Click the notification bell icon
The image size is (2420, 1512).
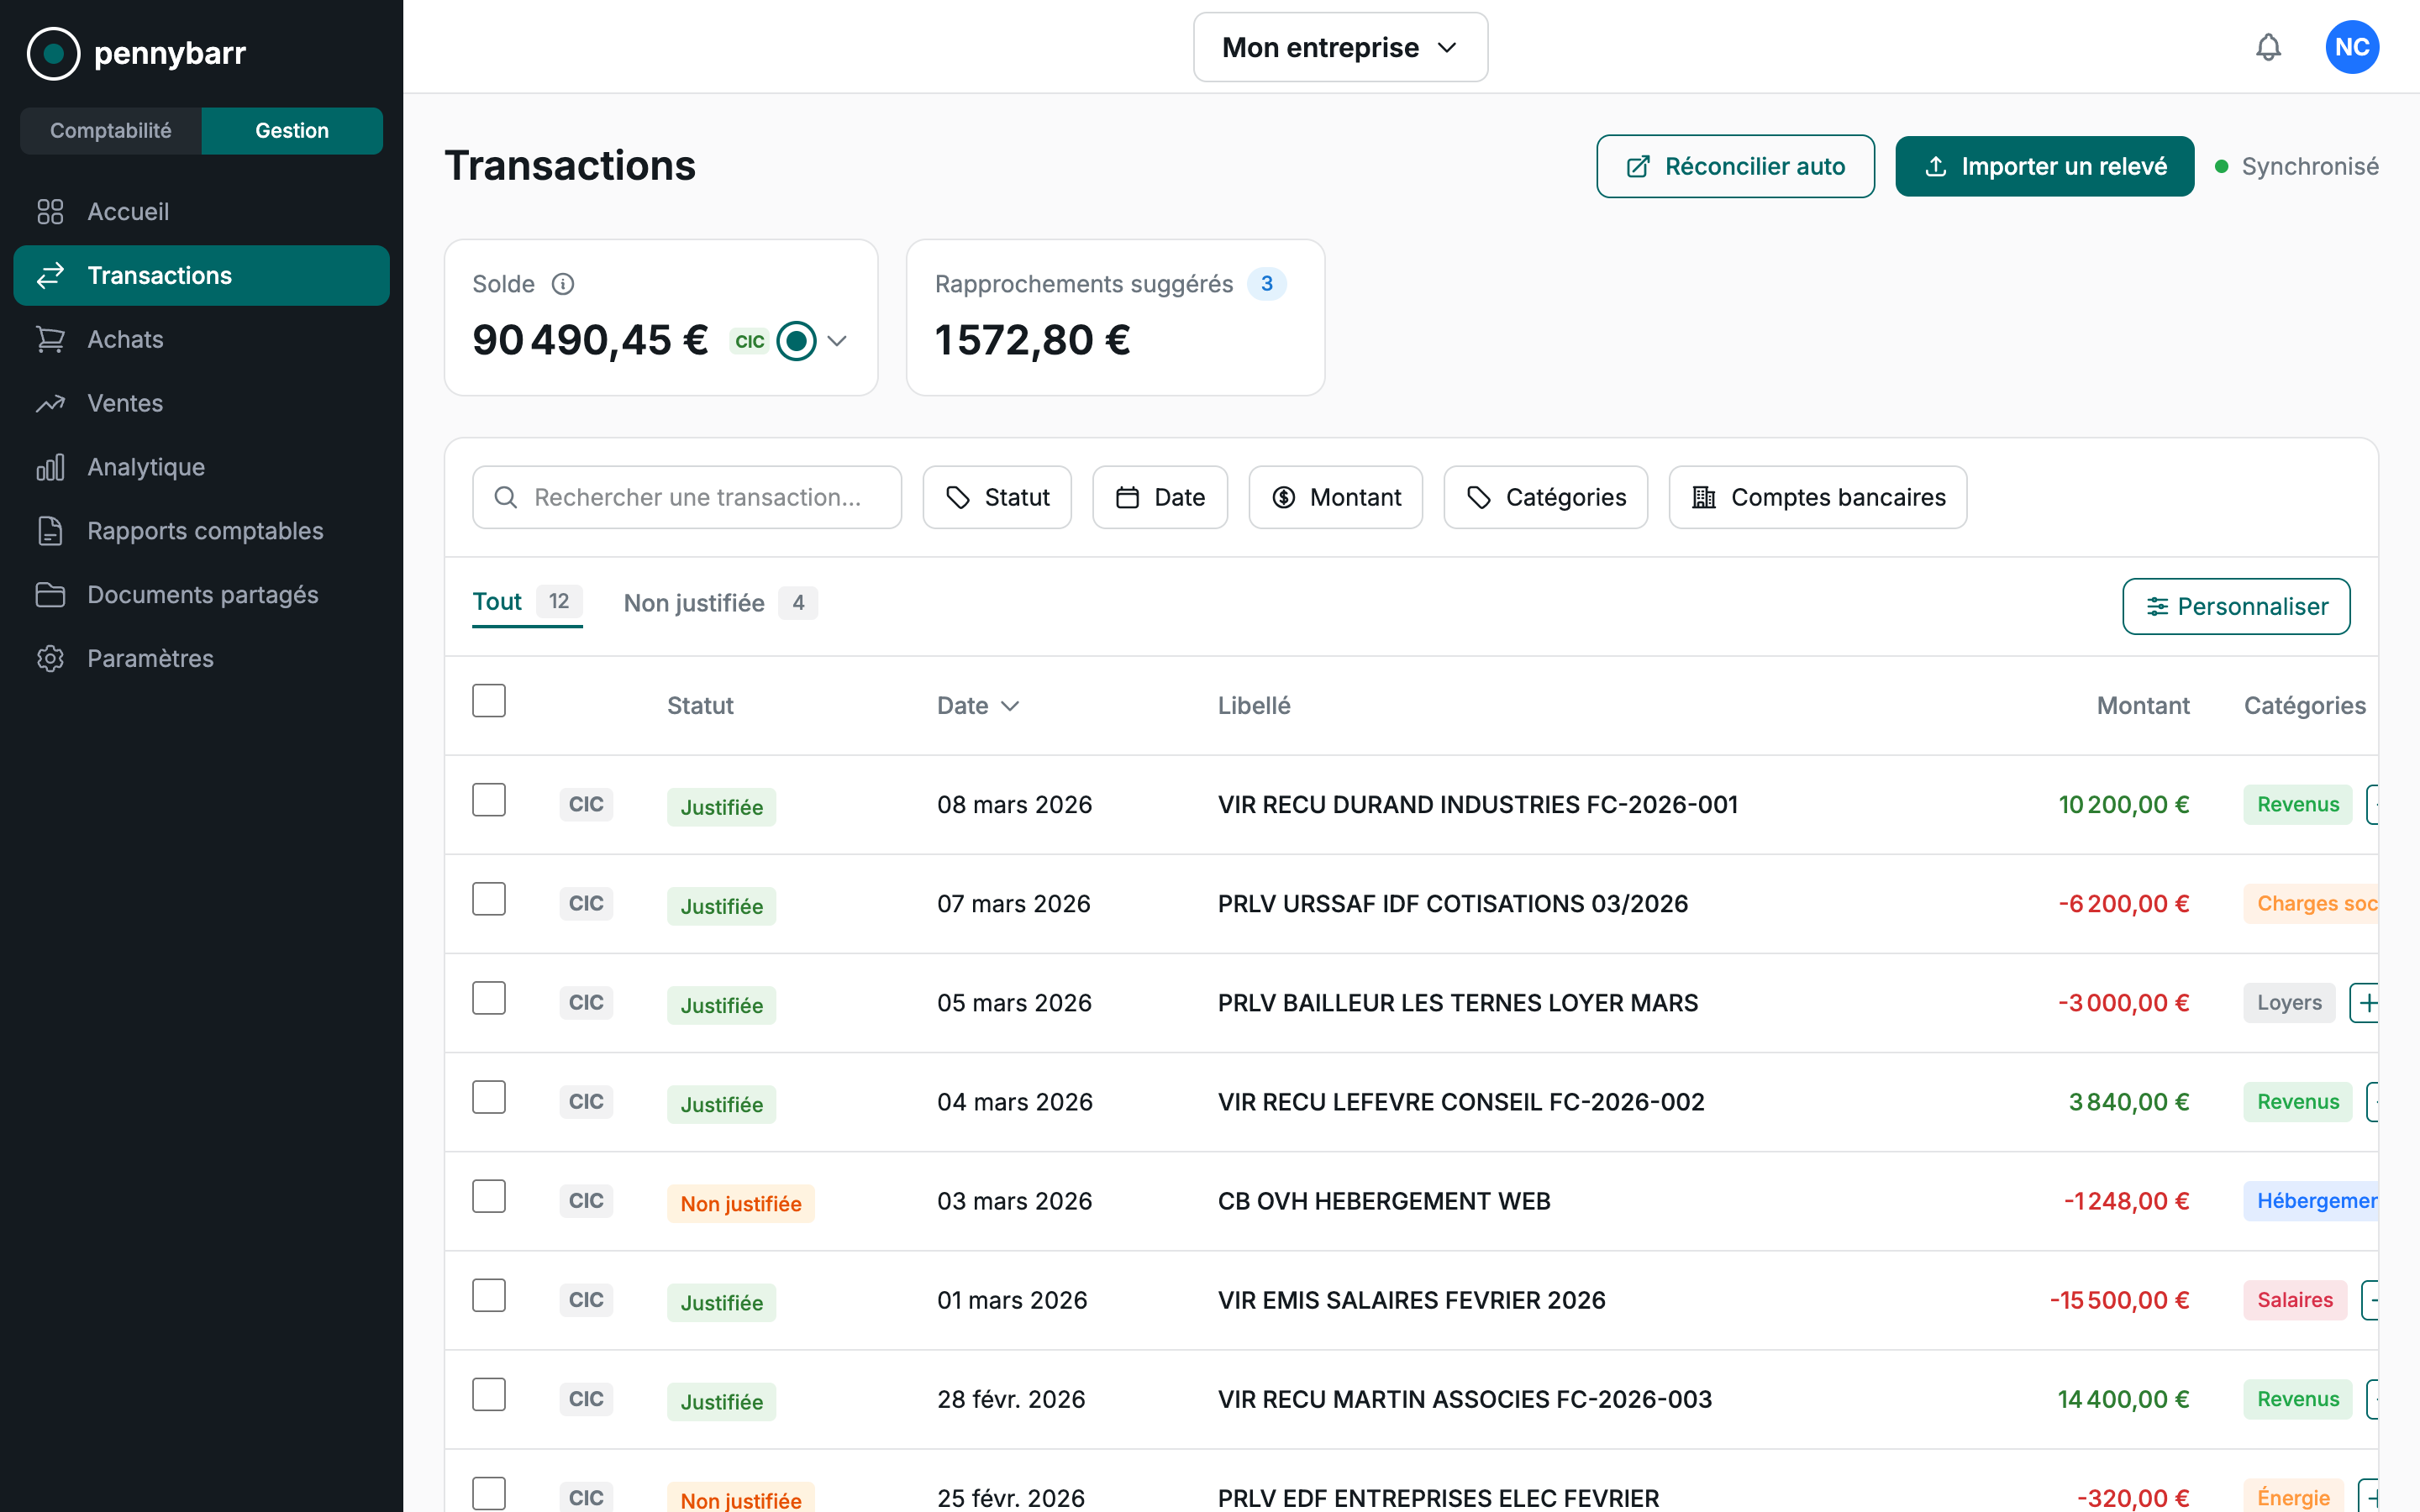coord(2268,46)
